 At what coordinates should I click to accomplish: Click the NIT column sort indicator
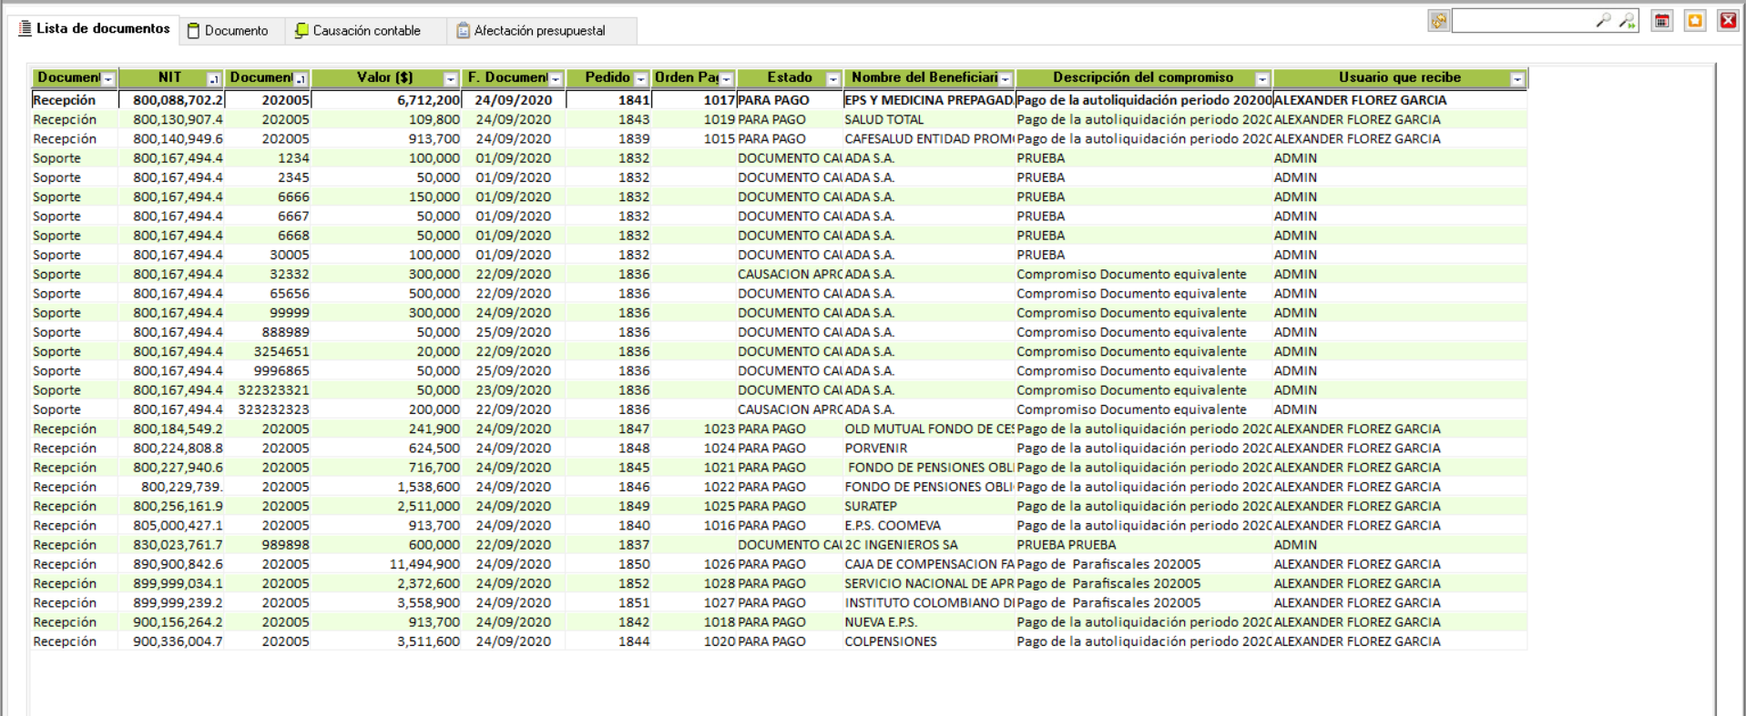(213, 79)
